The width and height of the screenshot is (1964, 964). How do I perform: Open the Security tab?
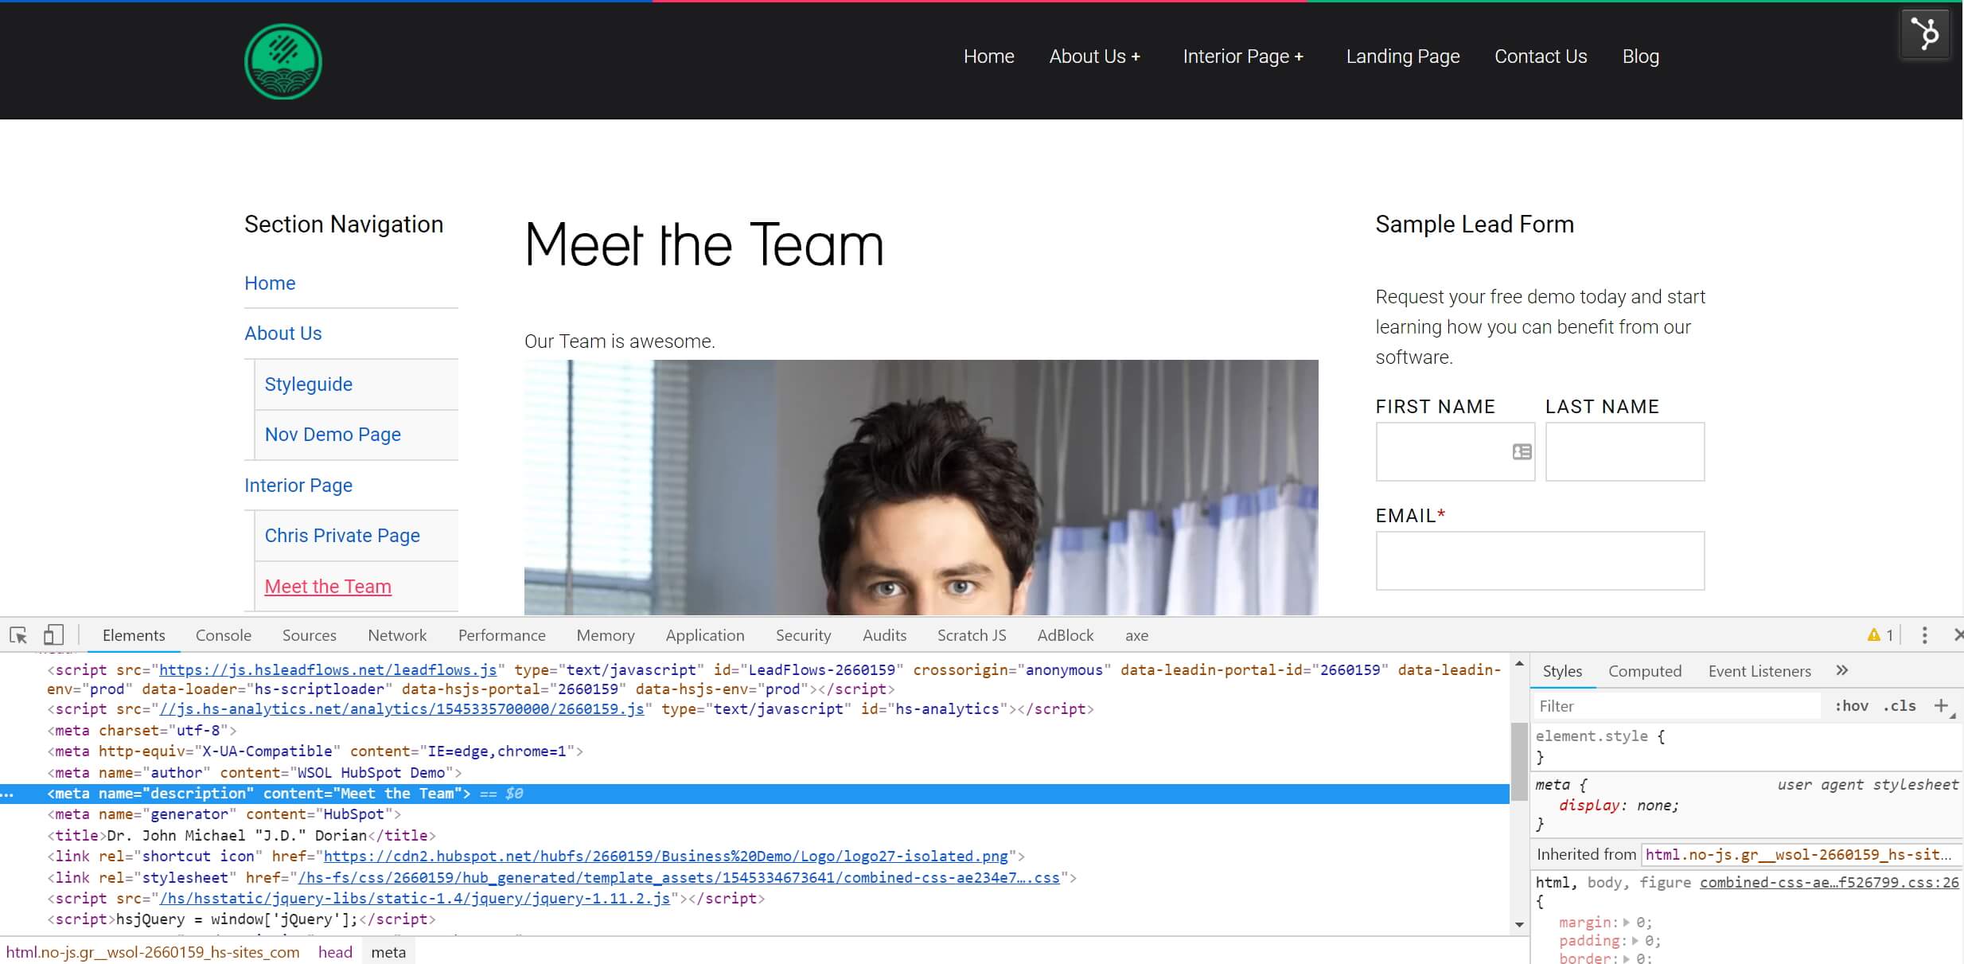tap(804, 635)
